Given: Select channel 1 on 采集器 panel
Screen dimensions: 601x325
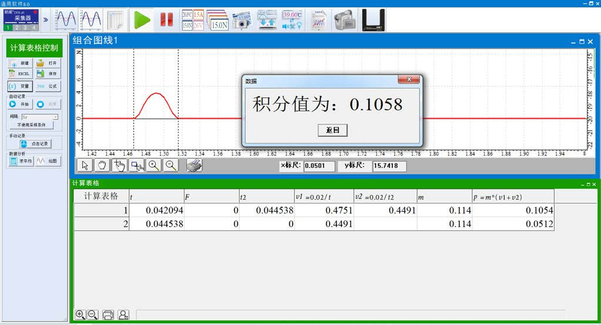Looking at the screenshot, I should coord(8,28).
